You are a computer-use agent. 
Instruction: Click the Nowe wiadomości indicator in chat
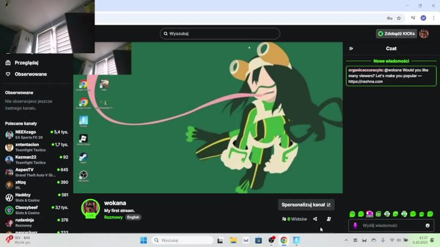(x=391, y=61)
